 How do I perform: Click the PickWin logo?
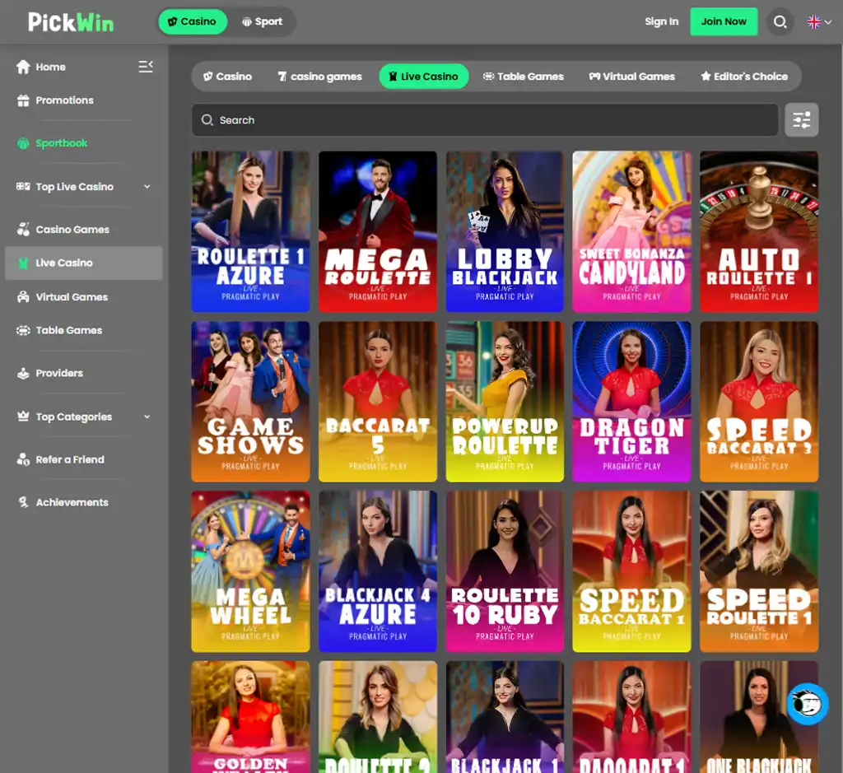(x=71, y=22)
